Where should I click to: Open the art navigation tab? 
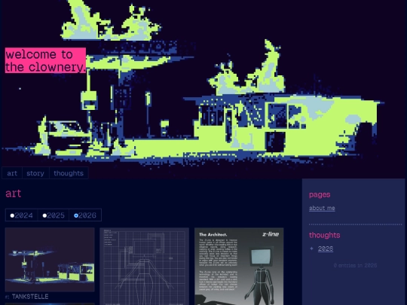tap(12, 173)
